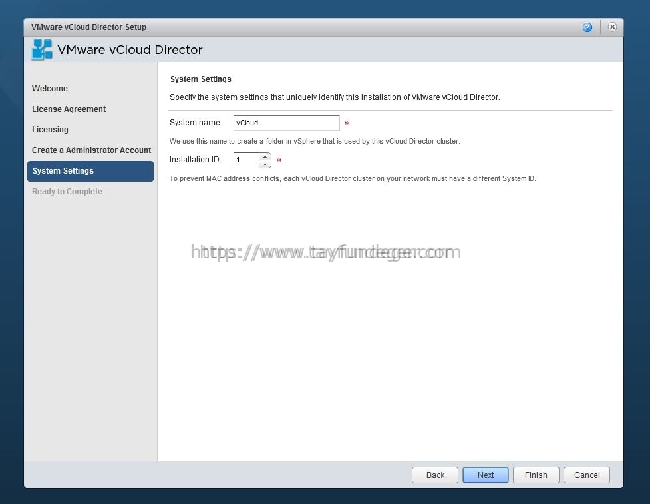Click the Finish button
This screenshot has width=650, height=504.
pos(536,475)
